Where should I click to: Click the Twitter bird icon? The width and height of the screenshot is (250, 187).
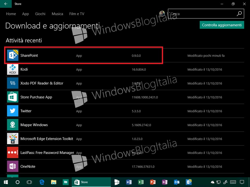tap(12, 111)
